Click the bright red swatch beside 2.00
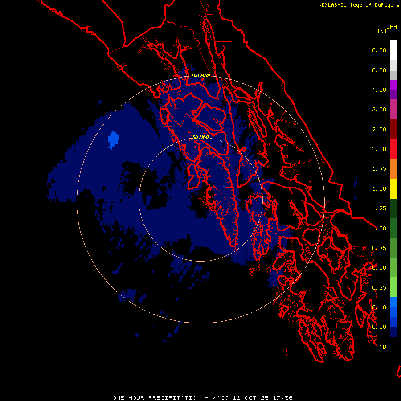The width and height of the screenshot is (401, 401). coord(393,149)
